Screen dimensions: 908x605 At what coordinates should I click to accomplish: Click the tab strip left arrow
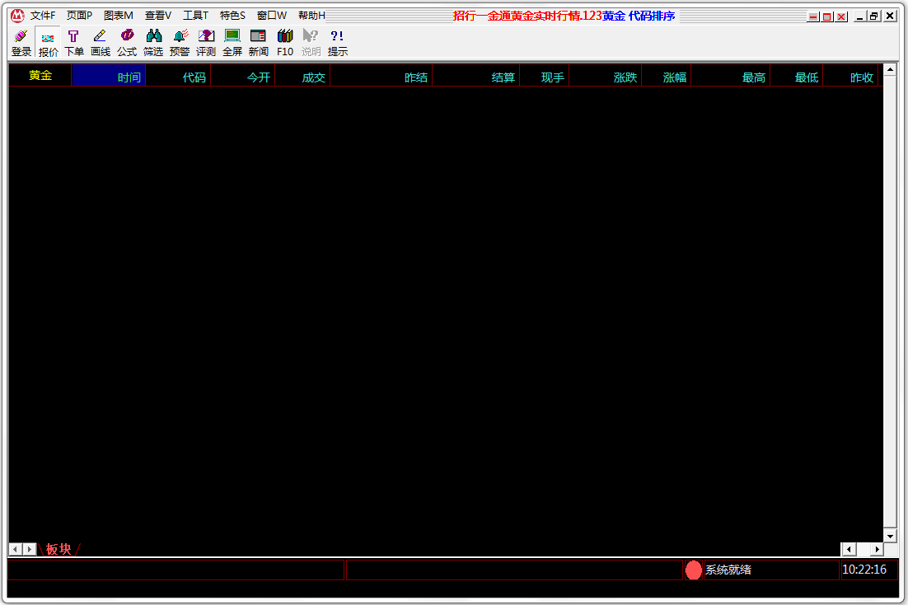(x=16, y=549)
